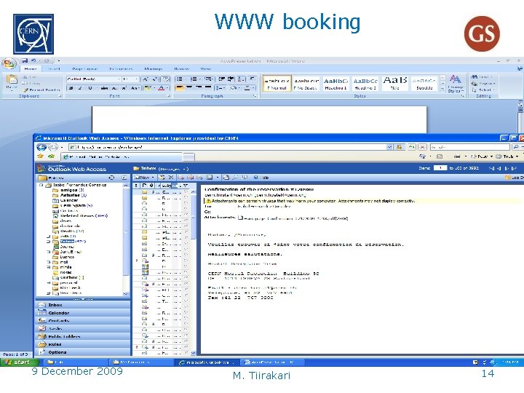
Task: Open Word Help question mark icon
Action: [x=520, y=68]
